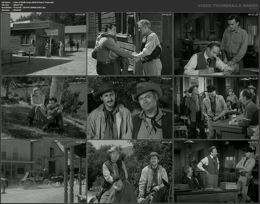
Task: Select the thumbnail at timestamp 00:07:48
Action: pos(216,44)
